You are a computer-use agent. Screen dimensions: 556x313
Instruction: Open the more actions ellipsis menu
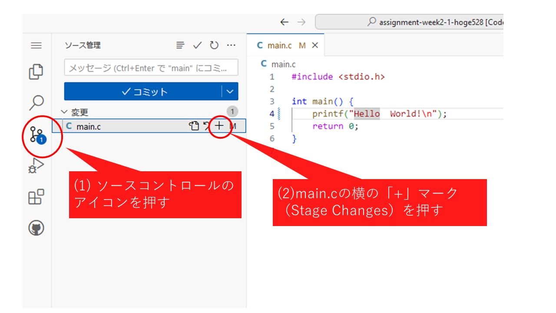(x=231, y=45)
